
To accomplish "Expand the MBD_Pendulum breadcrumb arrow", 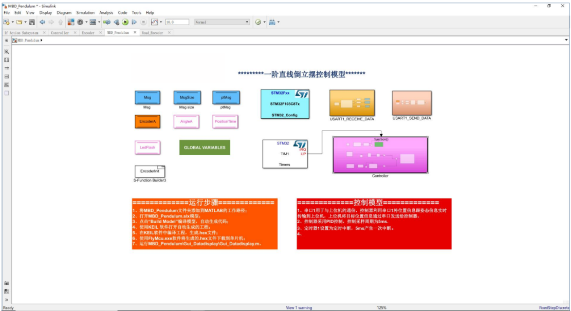I will 42,41.
